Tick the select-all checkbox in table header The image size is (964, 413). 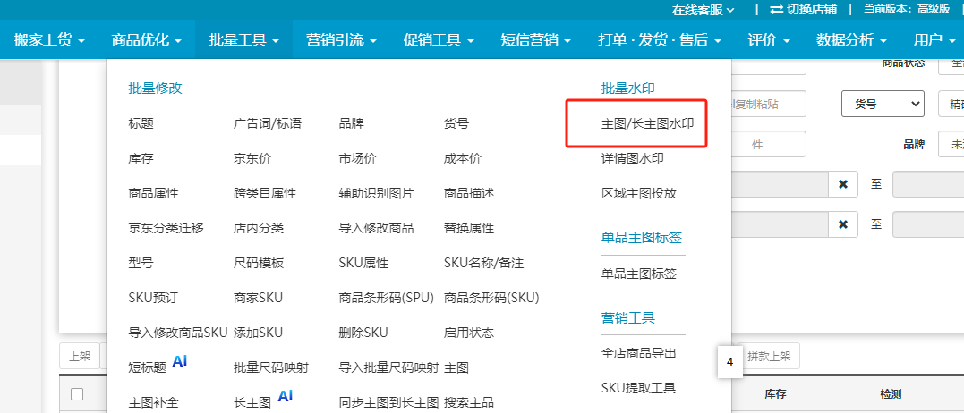pos(77,394)
